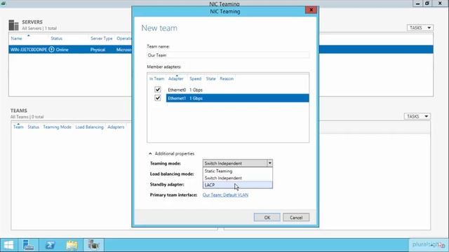This screenshot has width=449, height=252.
Task: Click the Online status icon for the server
Action: (x=51, y=50)
